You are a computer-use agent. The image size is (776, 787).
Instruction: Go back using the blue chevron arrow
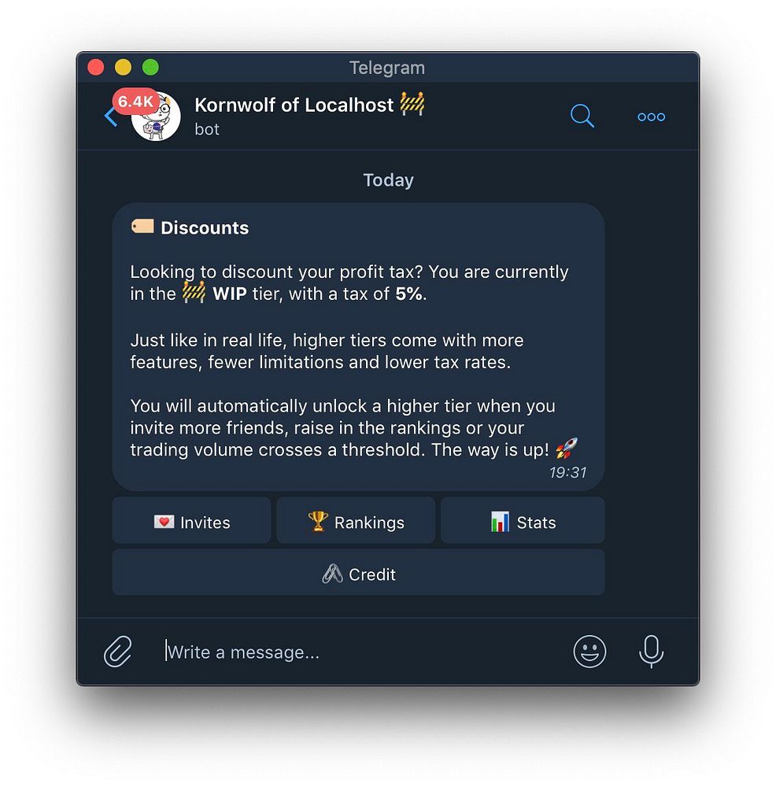pyautogui.click(x=110, y=117)
